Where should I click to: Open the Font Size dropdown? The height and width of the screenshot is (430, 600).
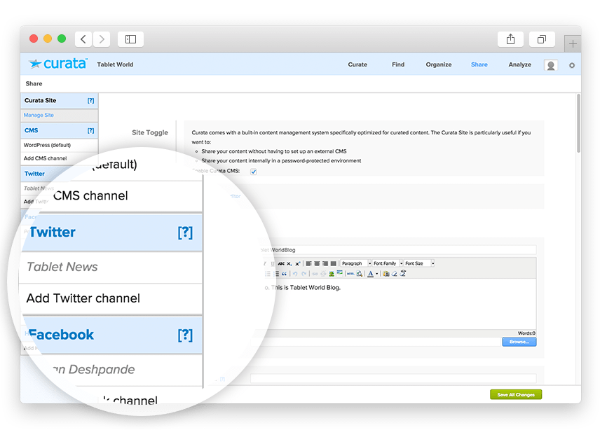click(419, 263)
